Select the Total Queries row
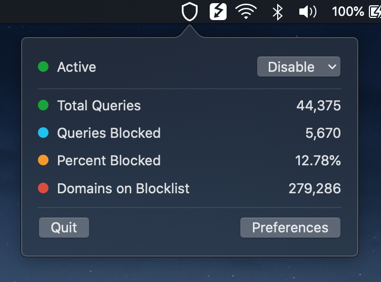 190,106
